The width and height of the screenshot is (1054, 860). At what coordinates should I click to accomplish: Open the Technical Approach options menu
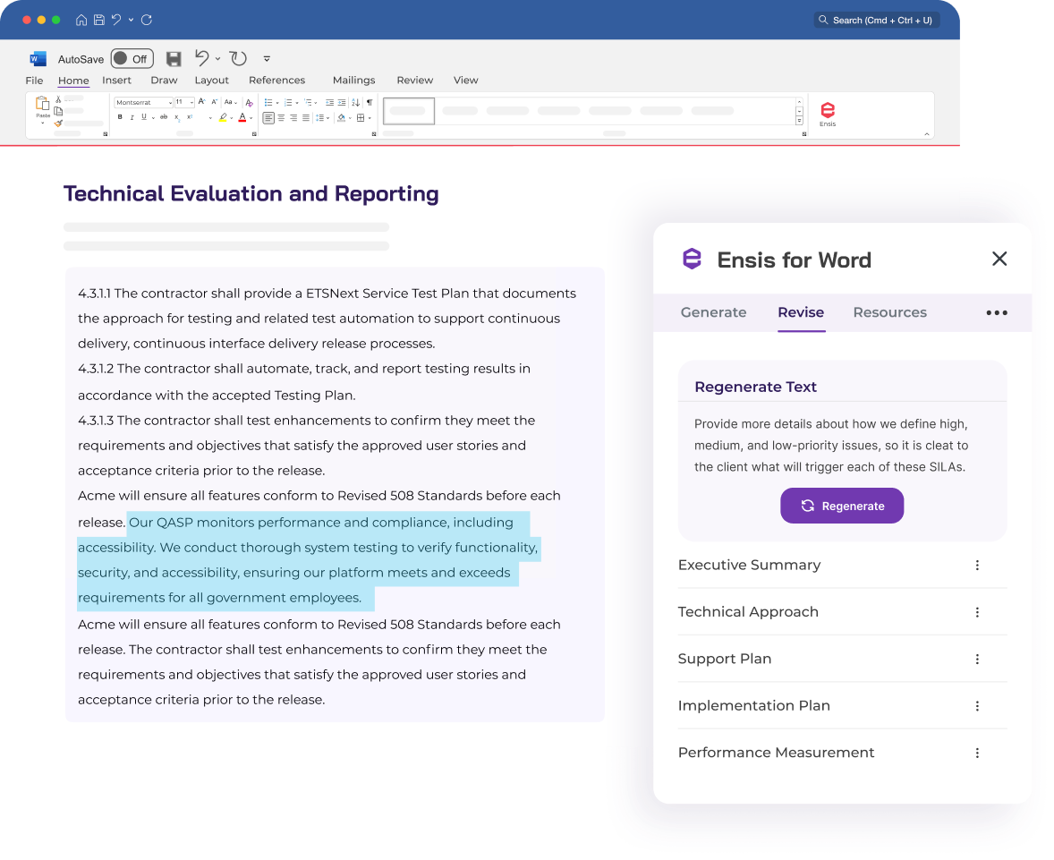click(977, 612)
